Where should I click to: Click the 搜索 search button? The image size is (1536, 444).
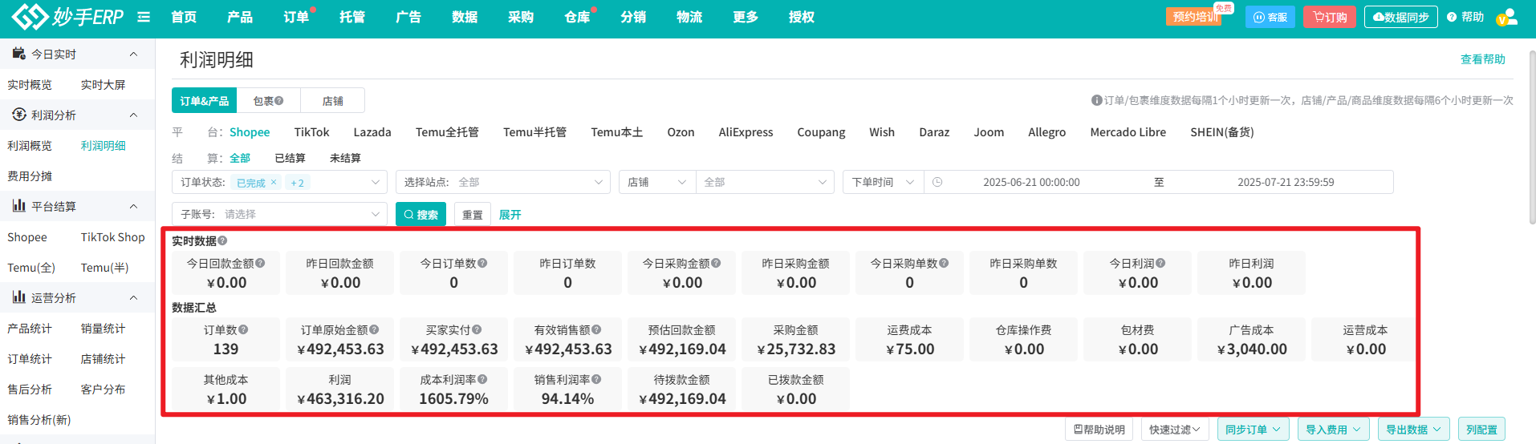click(421, 214)
